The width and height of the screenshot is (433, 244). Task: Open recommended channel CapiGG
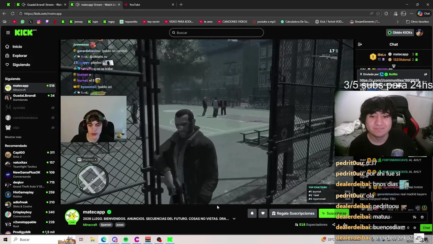[x=30, y=154]
